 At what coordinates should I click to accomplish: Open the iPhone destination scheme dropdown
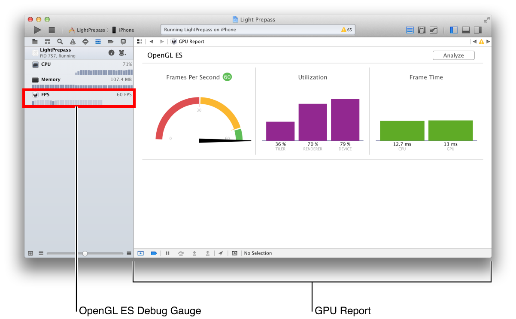pos(123,30)
